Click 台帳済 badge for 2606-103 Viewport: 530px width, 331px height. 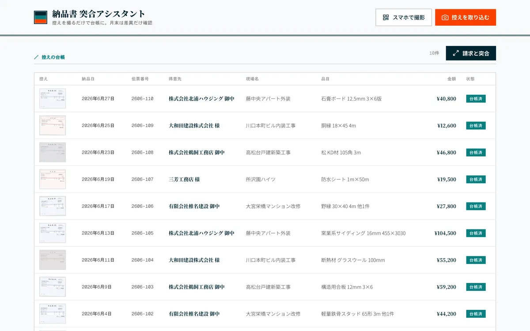point(476,287)
